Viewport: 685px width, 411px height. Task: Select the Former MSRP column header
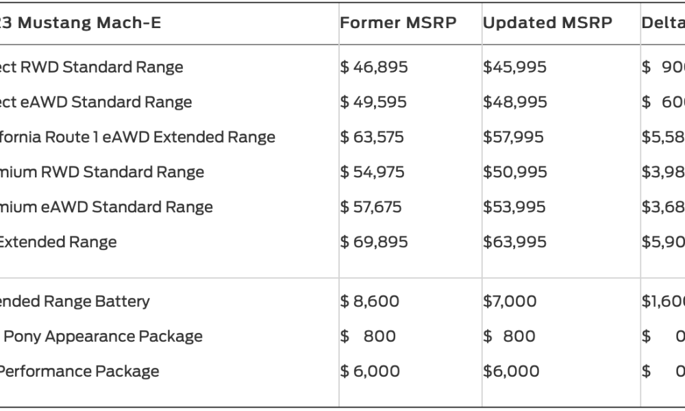pos(398,23)
